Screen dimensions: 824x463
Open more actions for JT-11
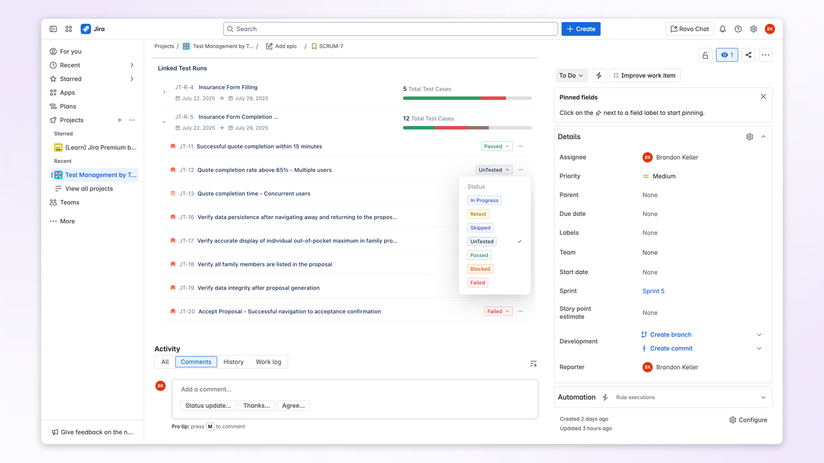click(x=521, y=146)
